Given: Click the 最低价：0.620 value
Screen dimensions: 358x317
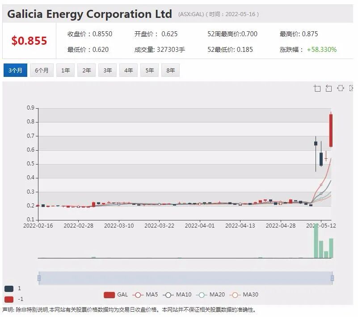Looking at the screenshot, I should (x=88, y=50).
